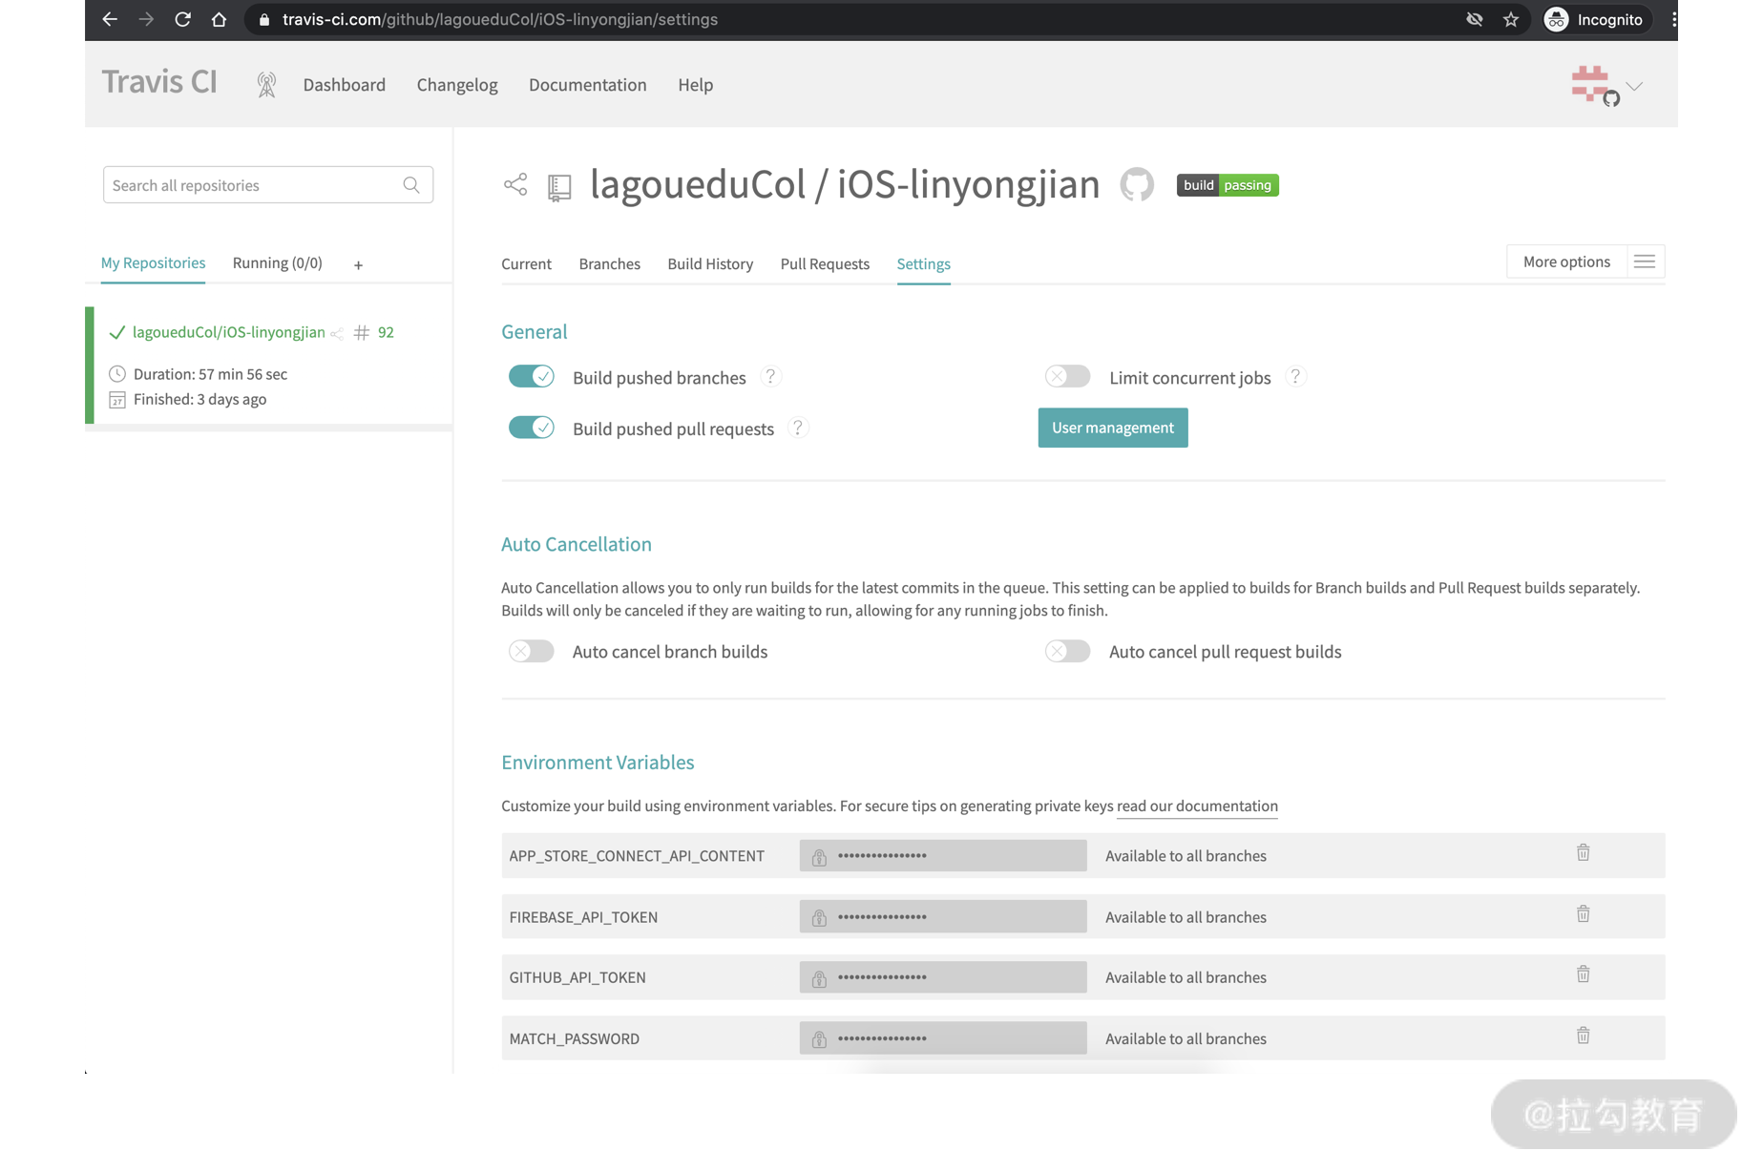Toggle Limit concurrent jobs switch
The image size is (1763, 1172).
(1067, 376)
